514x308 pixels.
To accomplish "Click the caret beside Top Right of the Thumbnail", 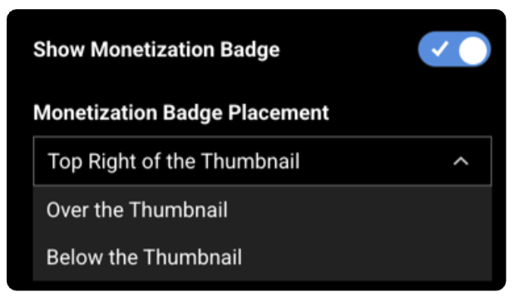I will click(x=461, y=161).
